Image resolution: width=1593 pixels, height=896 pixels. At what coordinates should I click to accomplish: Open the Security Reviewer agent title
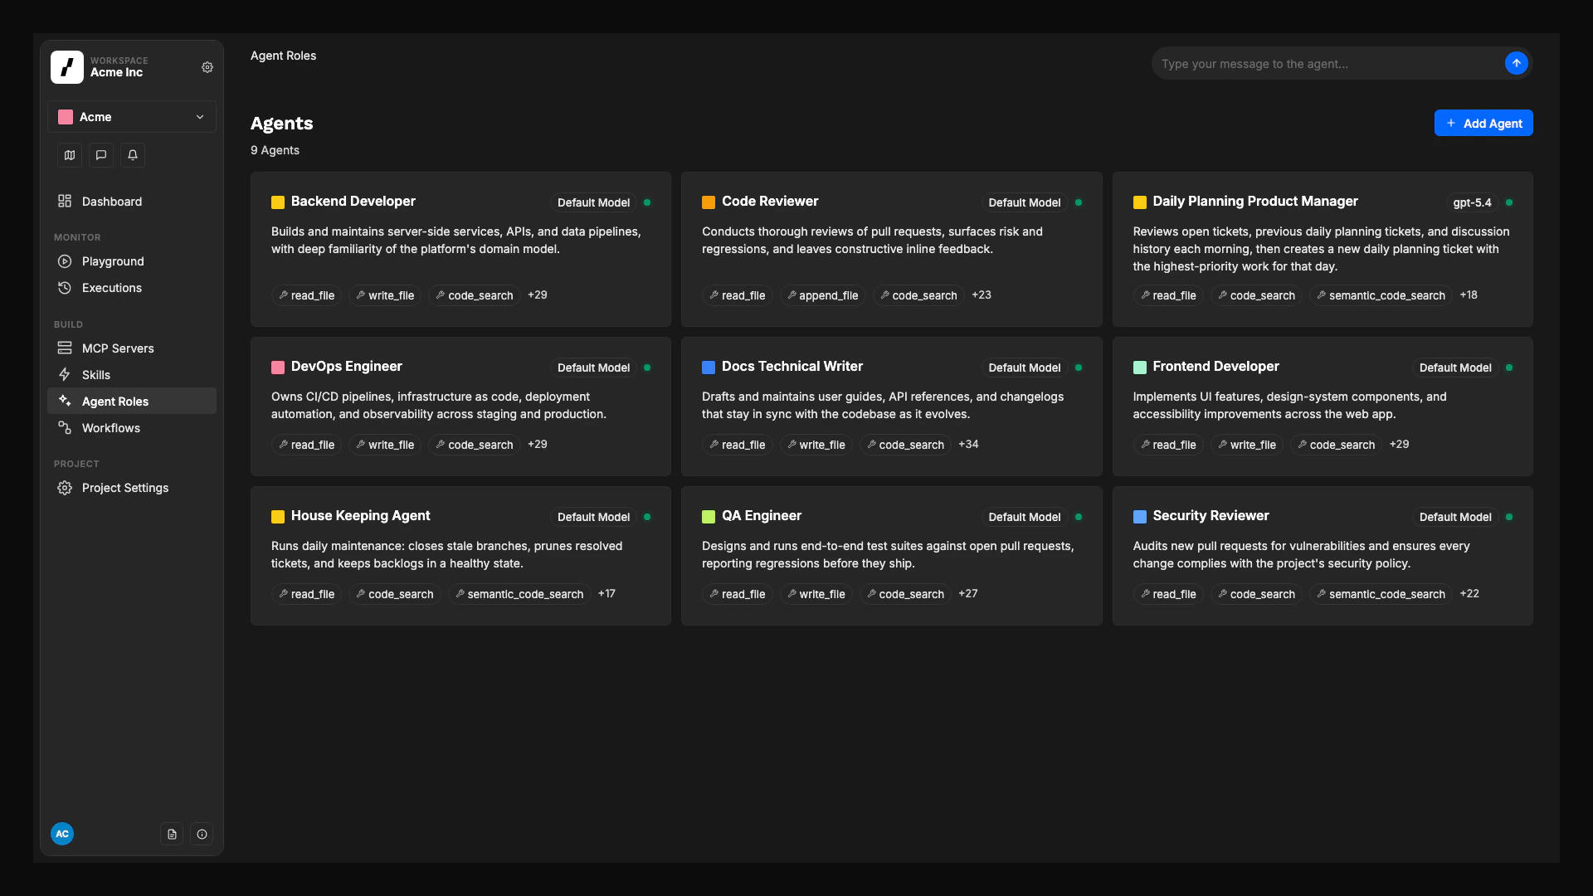coord(1211,516)
